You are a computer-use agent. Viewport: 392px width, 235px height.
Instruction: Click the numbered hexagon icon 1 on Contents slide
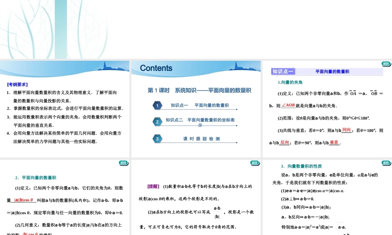[157, 105]
